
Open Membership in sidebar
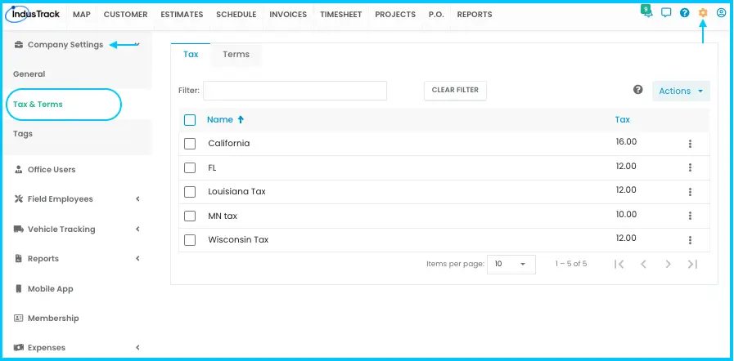pyautogui.click(x=53, y=318)
